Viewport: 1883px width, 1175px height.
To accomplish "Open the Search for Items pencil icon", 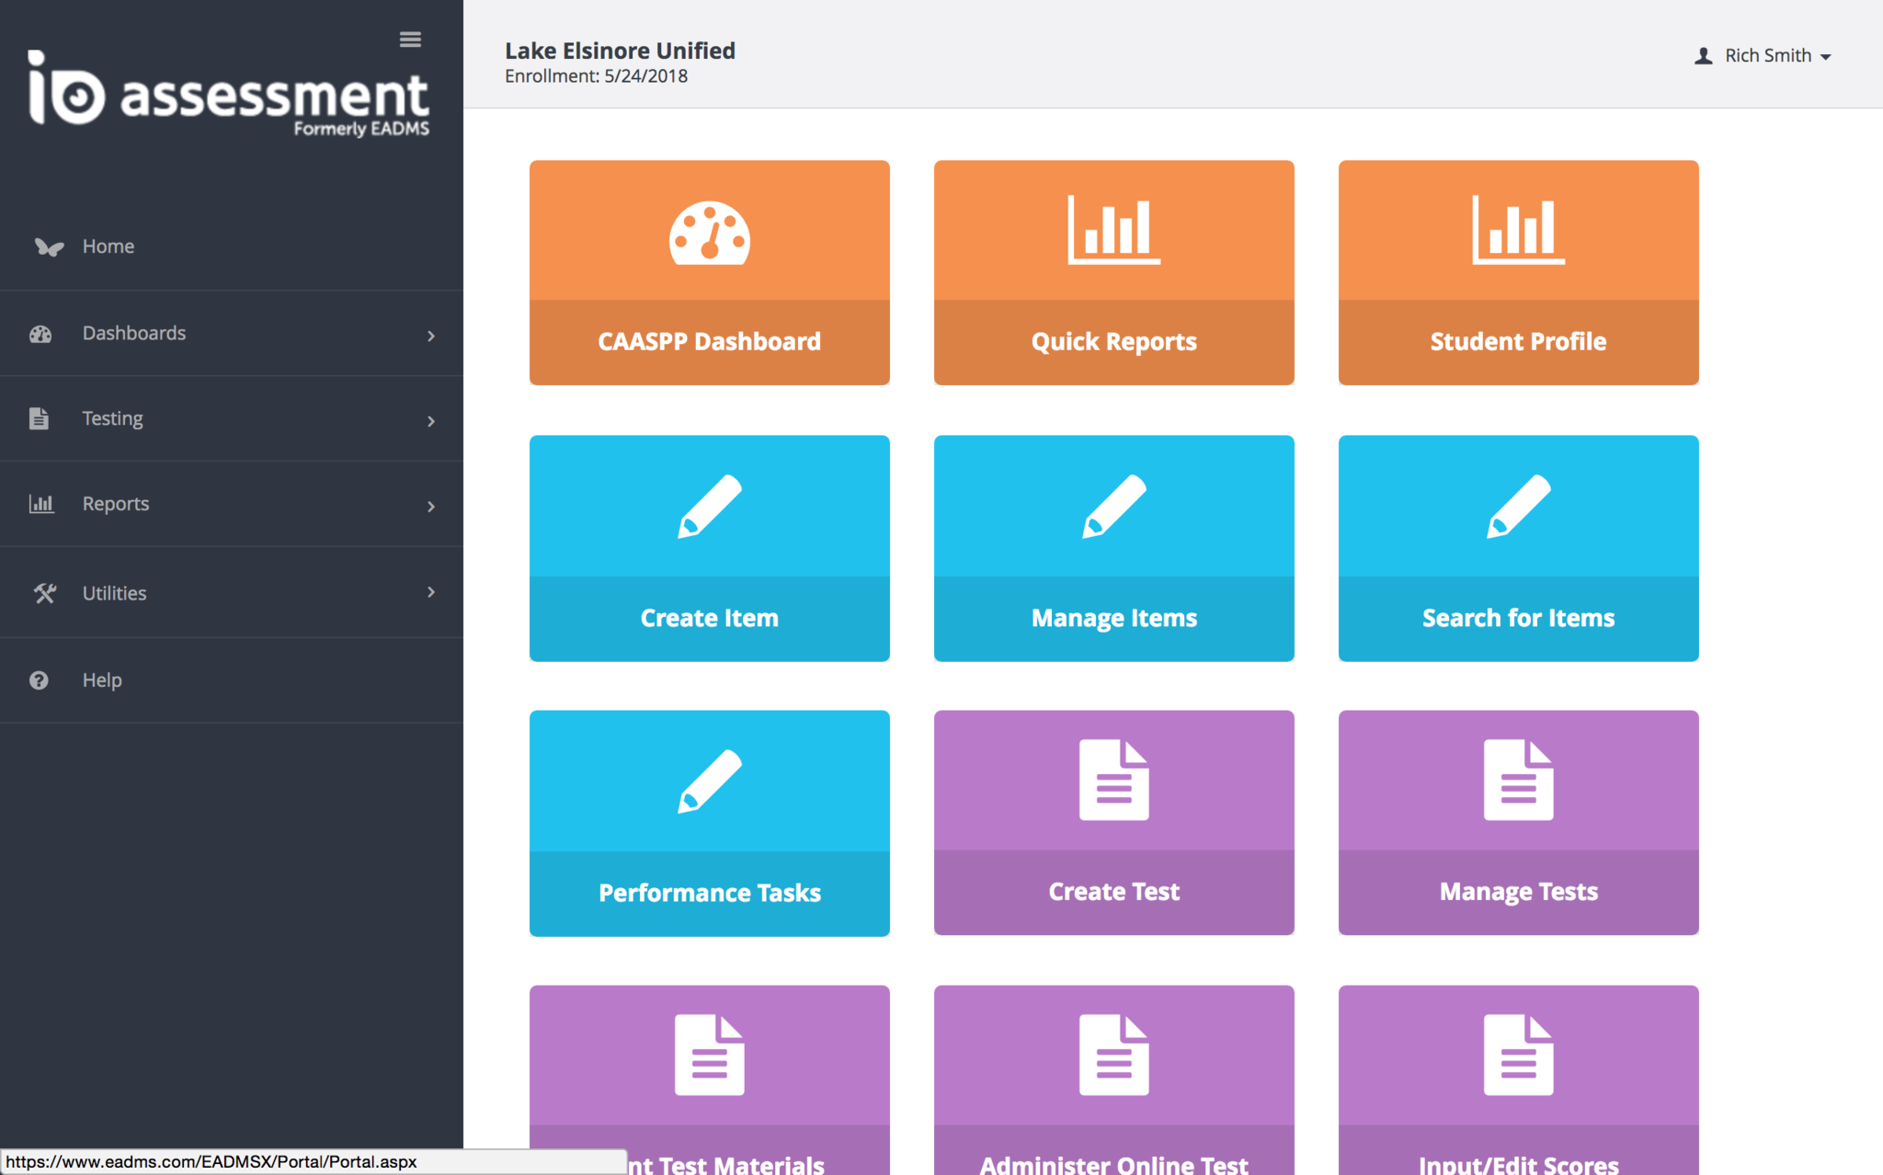I will (x=1518, y=506).
